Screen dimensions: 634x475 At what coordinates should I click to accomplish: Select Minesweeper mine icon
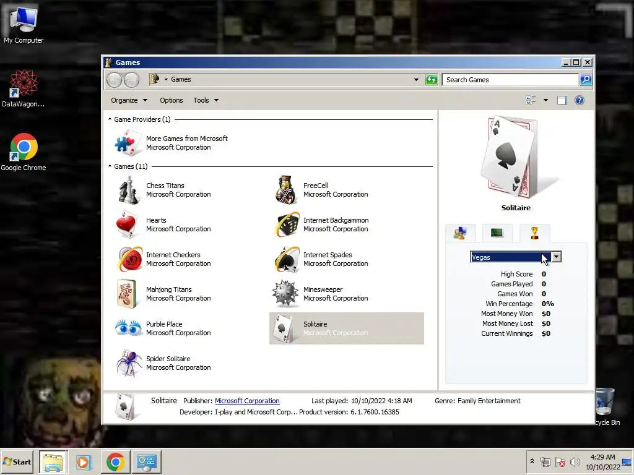[285, 294]
